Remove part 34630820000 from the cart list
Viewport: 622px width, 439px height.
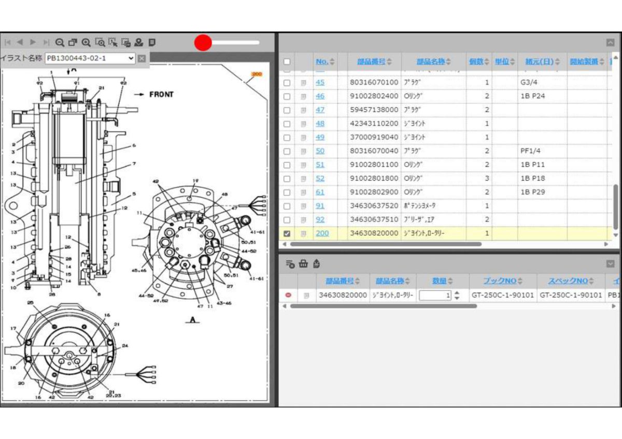pyautogui.click(x=288, y=295)
